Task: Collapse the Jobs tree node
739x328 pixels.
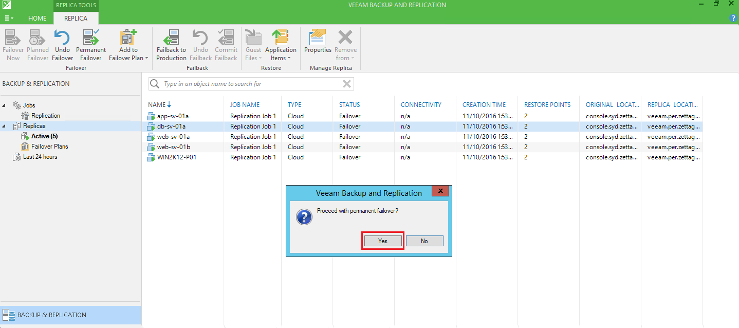Action: click(x=5, y=105)
